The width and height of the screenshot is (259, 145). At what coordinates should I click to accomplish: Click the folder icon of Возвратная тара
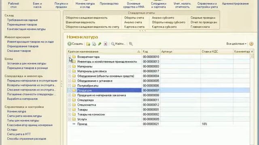(x=74, y=57)
